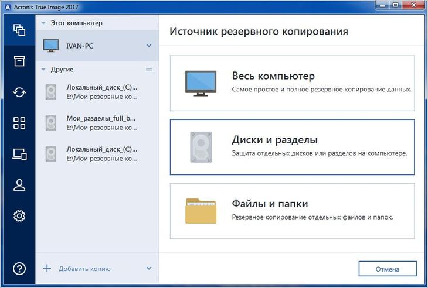Click the Другие header text
Image resolution: width=428 pixels, height=288 pixels.
point(62,70)
